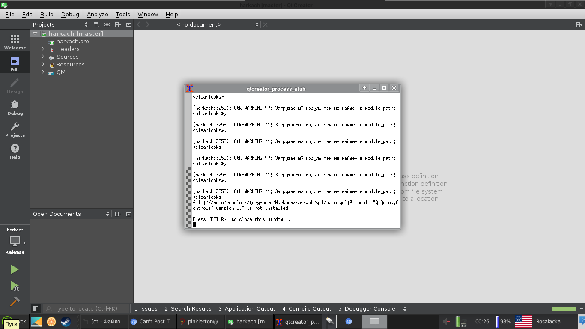Split the Open Documents panel

point(118,214)
